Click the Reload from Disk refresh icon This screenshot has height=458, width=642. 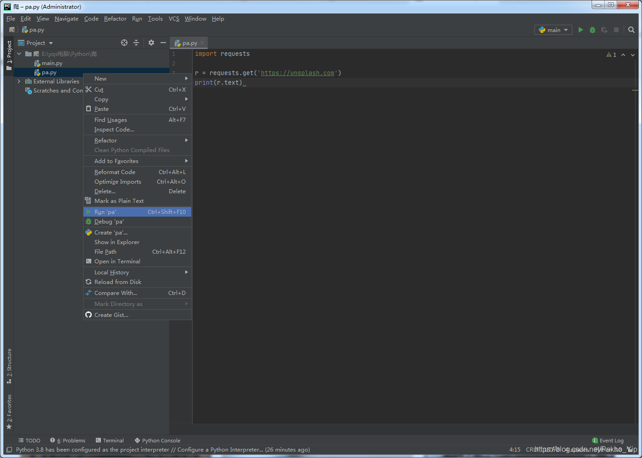pyautogui.click(x=89, y=282)
